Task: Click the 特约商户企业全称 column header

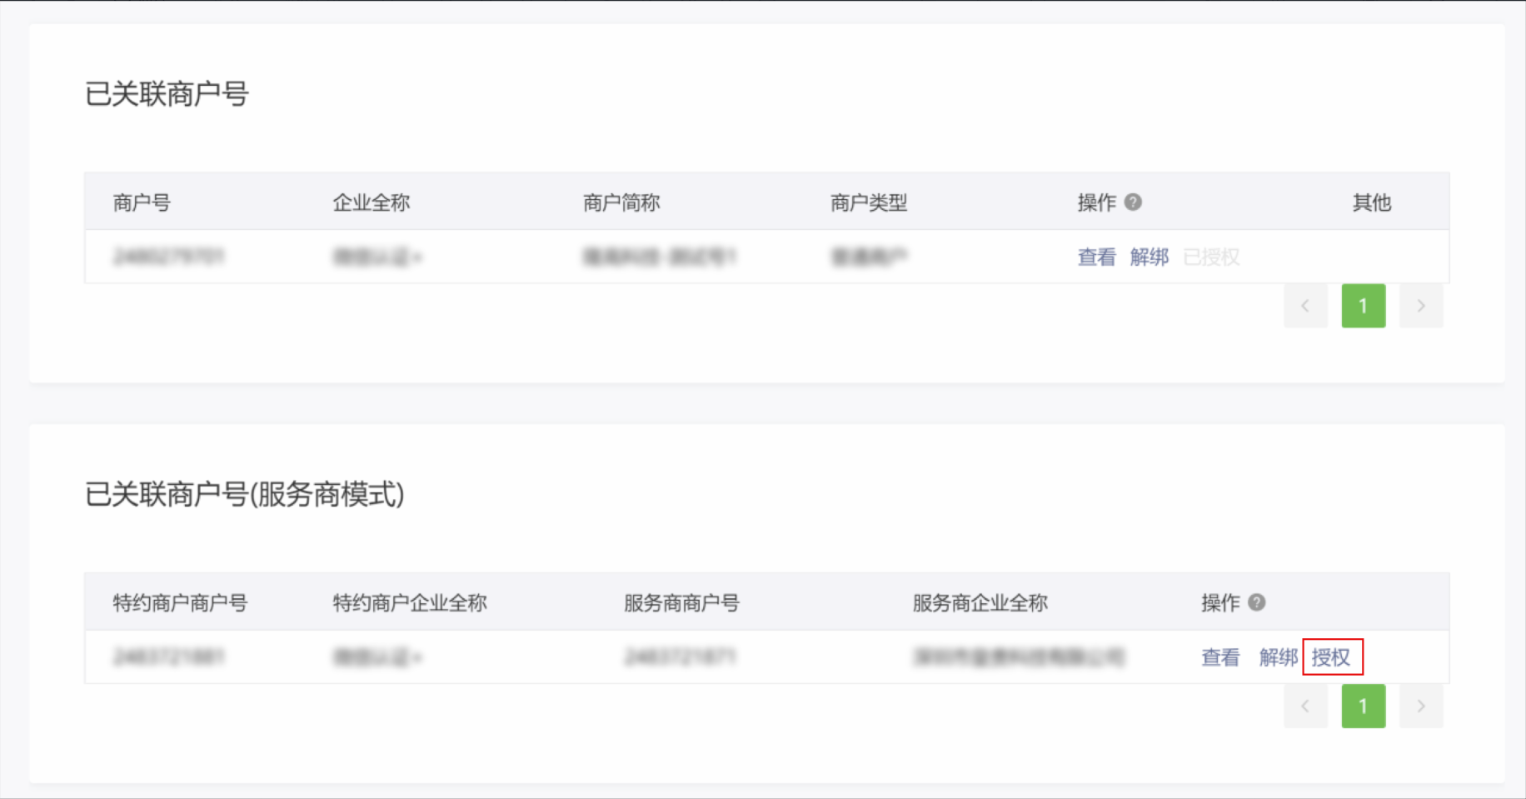Action: (410, 602)
